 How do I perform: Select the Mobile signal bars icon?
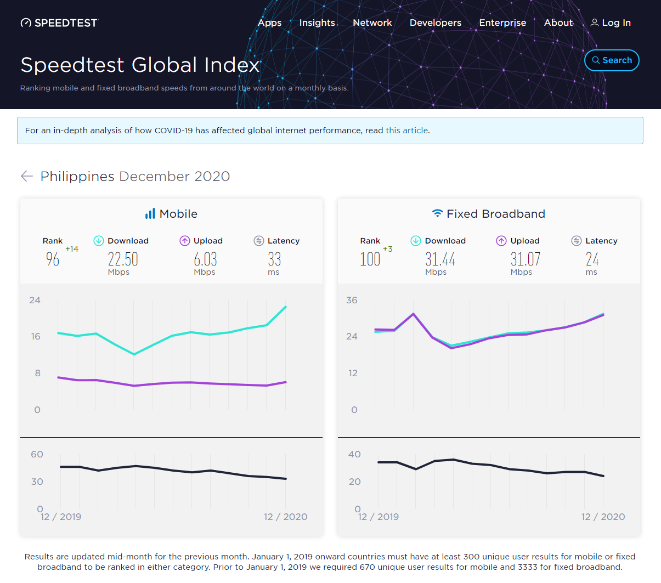(151, 213)
